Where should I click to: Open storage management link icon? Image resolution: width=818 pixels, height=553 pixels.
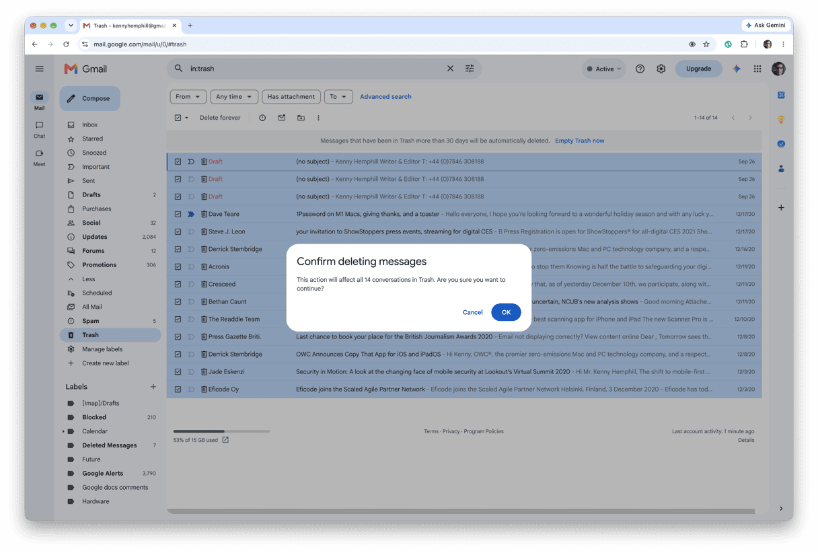coord(225,440)
